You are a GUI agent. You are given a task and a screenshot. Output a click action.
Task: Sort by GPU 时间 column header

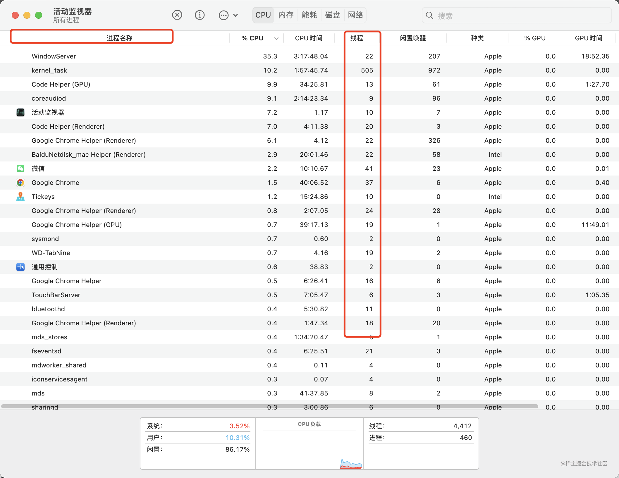(589, 38)
